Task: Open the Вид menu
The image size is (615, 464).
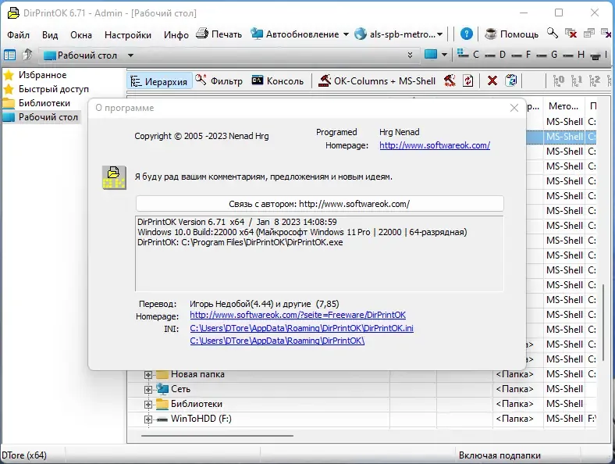Action: [x=50, y=35]
